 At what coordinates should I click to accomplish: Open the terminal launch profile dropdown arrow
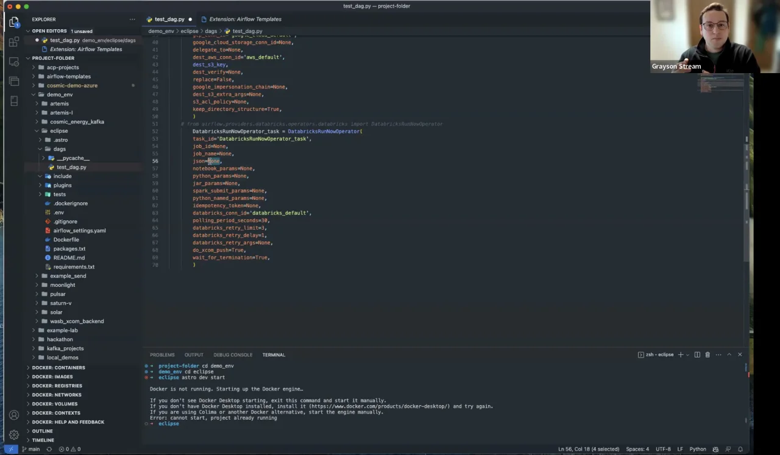click(687, 354)
